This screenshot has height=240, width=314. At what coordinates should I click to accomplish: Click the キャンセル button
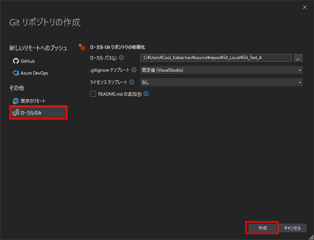(293, 228)
